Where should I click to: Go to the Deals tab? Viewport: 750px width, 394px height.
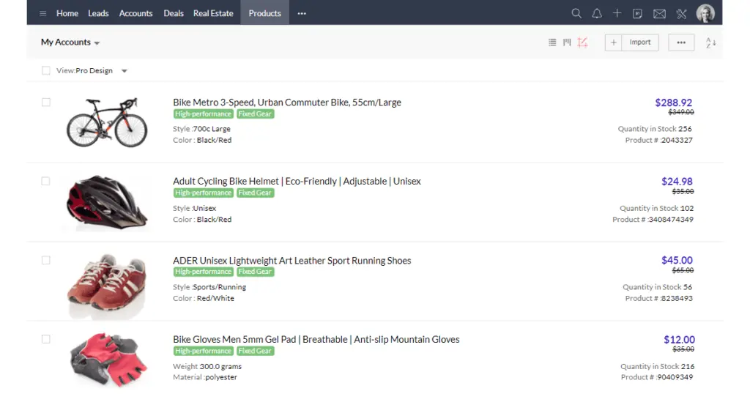point(174,13)
